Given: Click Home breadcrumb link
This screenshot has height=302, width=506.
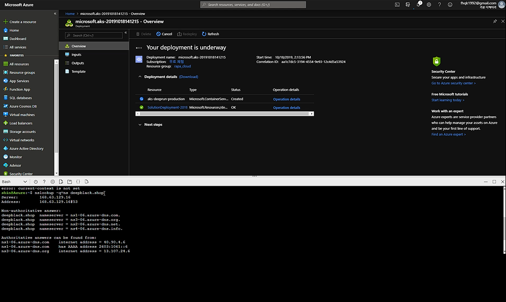Looking at the screenshot, I should click(70, 13).
